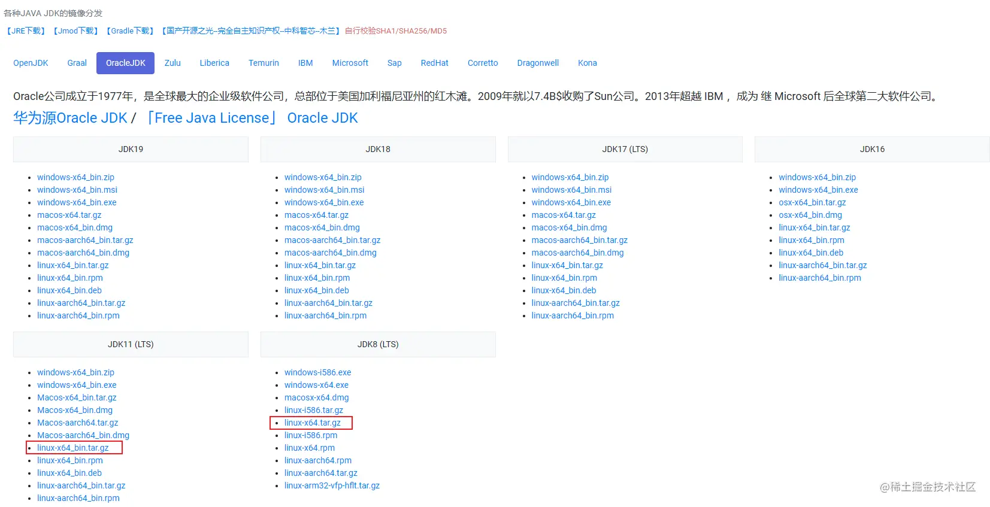Open the RedHat tab
The image size is (990, 507).
[434, 63]
